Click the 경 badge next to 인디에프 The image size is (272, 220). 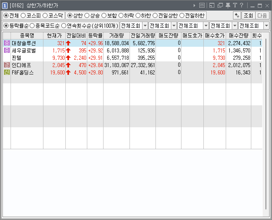7,65
